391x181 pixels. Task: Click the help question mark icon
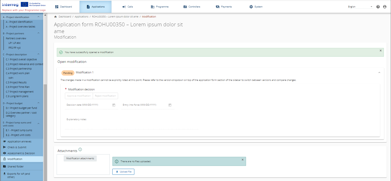click(378, 7)
